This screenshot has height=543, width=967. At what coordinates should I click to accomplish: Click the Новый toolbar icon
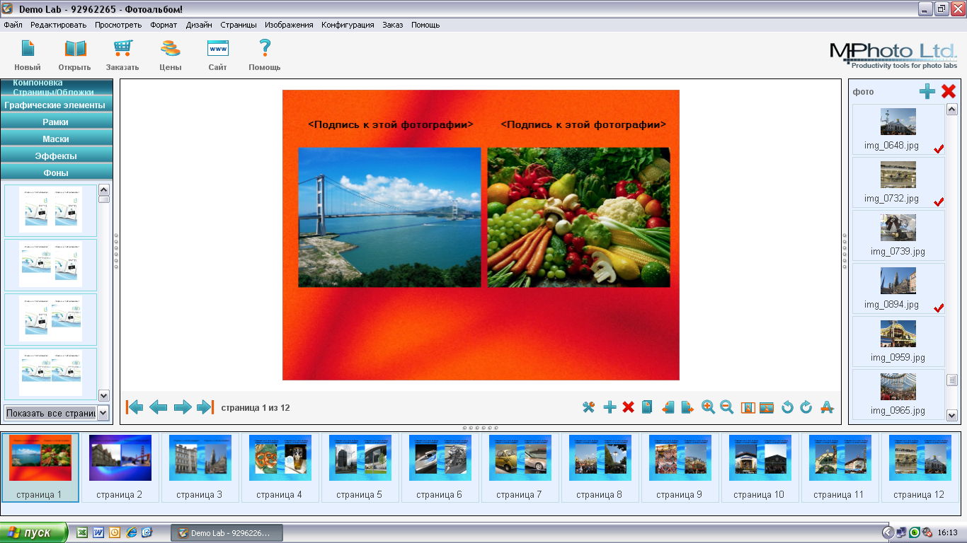pyautogui.click(x=28, y=49)
